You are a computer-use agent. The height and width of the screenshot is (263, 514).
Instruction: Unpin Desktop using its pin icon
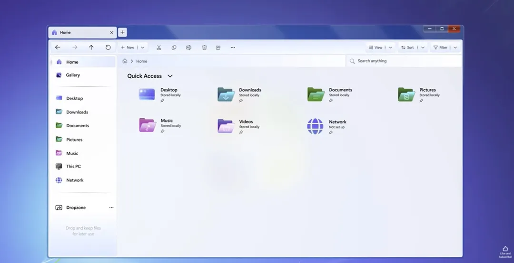[162, 101]
